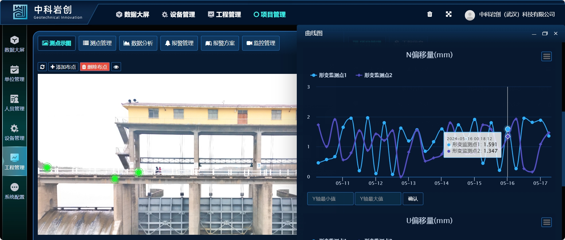565x240 pixels.
Task: Click the Y轴最大值 input field
Action: click(x=378, y=199)
